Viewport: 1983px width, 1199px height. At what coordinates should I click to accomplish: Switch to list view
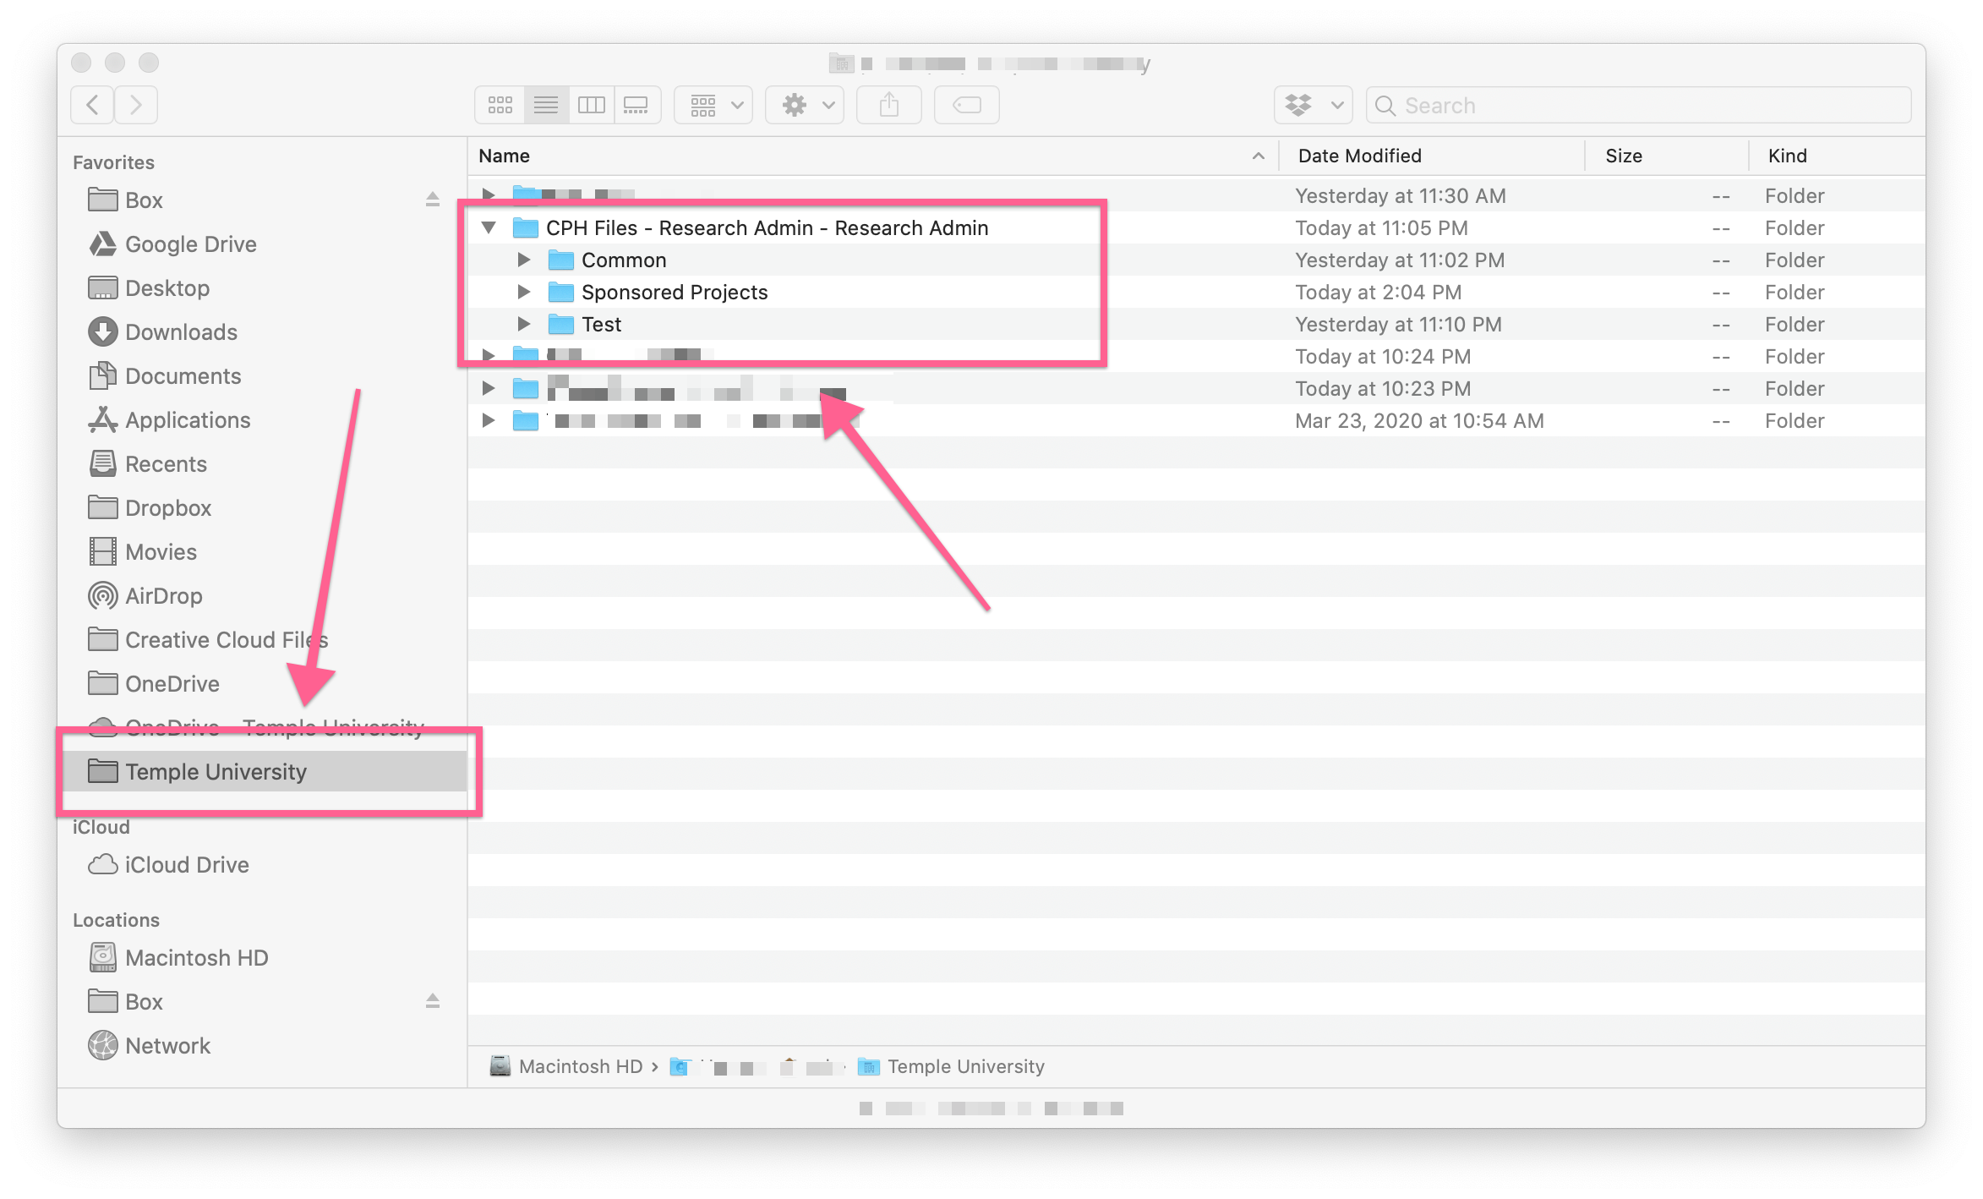point(546,105)
